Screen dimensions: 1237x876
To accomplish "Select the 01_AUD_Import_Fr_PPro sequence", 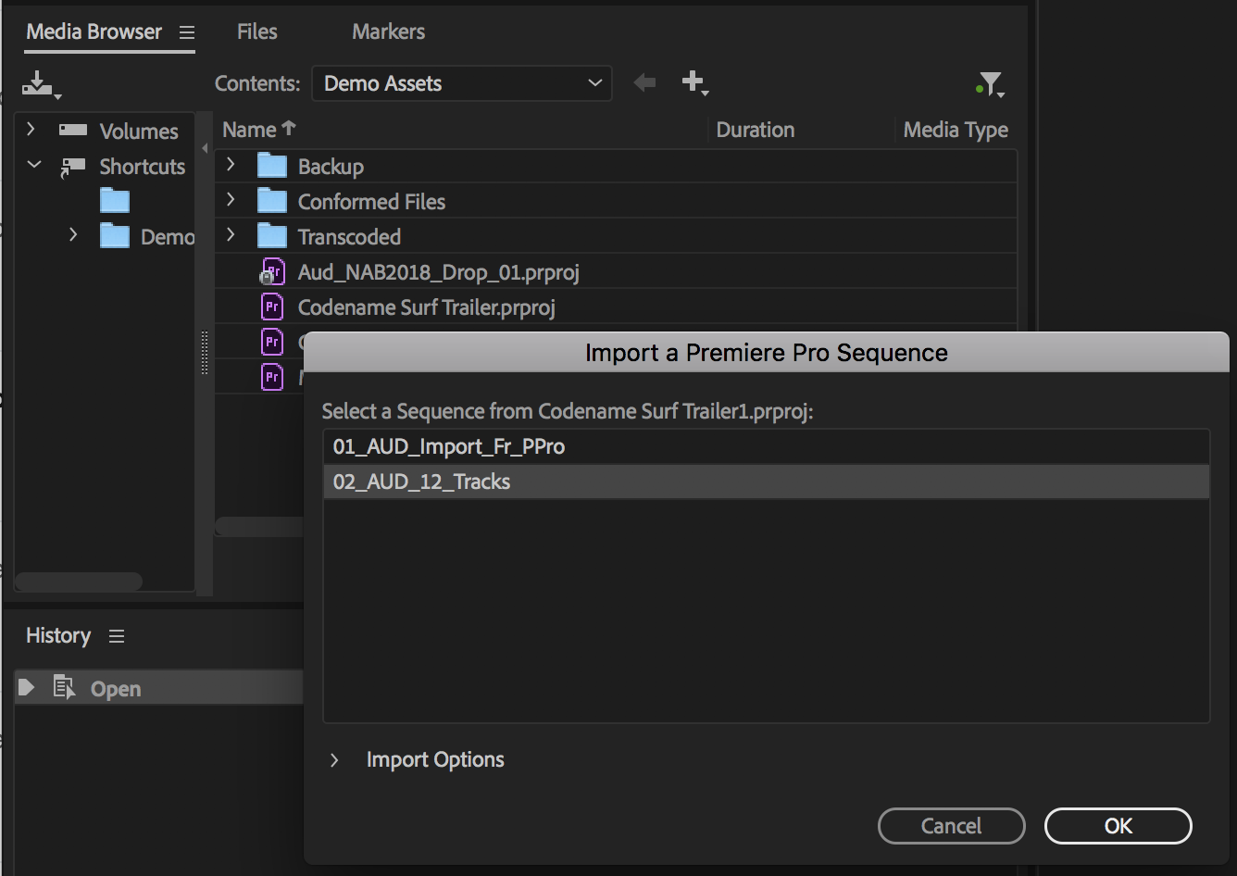I will pos(449,446).
